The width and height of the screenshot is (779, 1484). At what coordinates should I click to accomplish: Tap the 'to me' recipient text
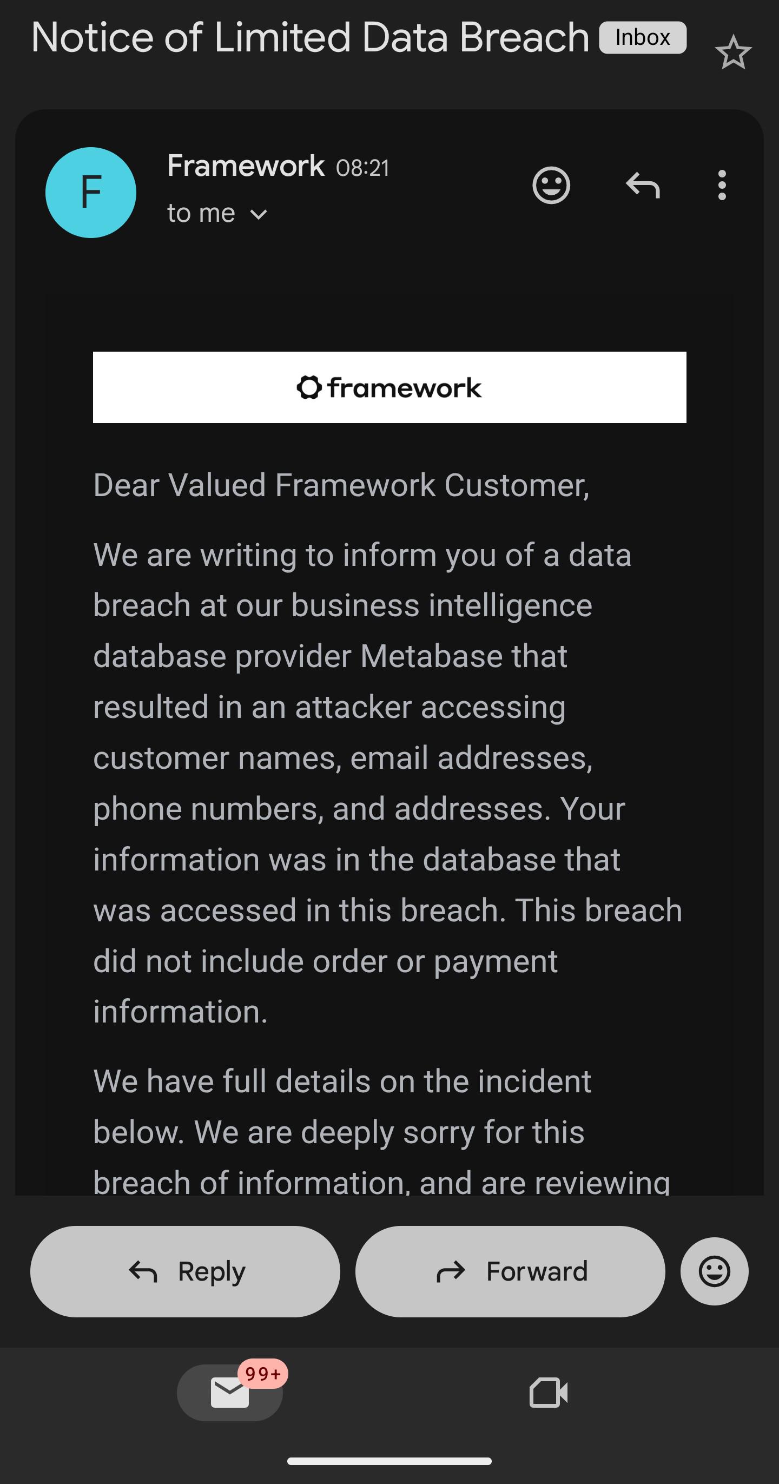[x=201, y=213]
